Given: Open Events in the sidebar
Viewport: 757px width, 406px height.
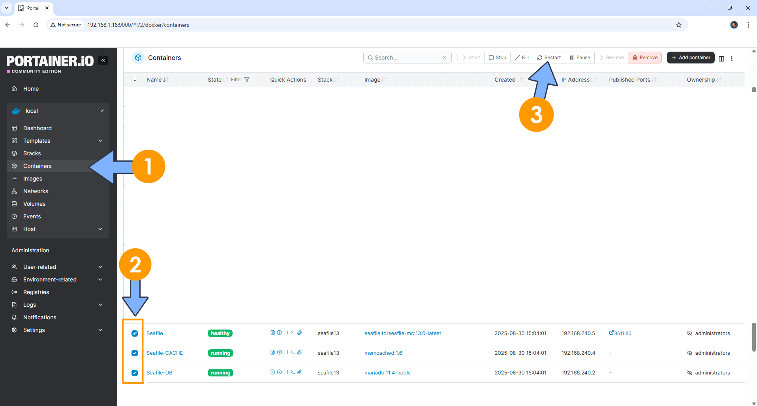Looking at the screenshot, I should pos(32,216).
